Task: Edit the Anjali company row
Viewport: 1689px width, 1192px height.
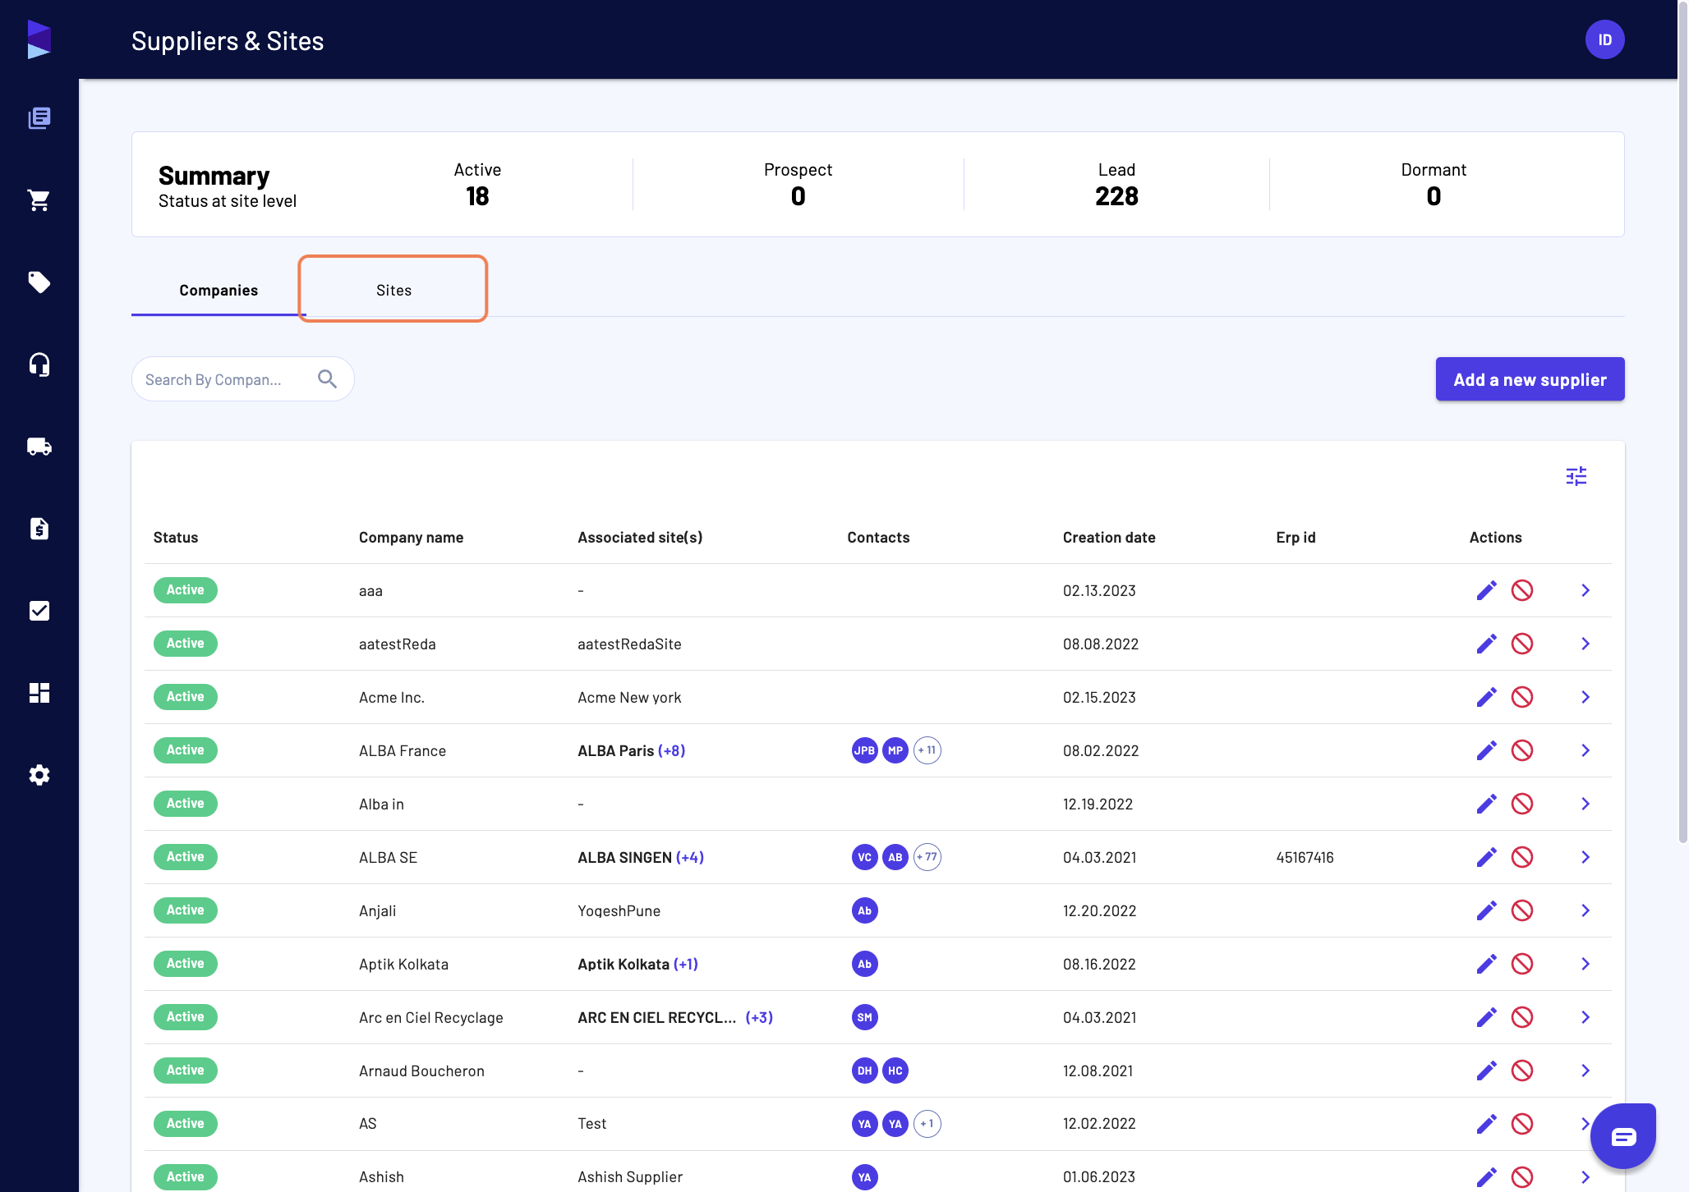Action: (x=1487, y=910)
